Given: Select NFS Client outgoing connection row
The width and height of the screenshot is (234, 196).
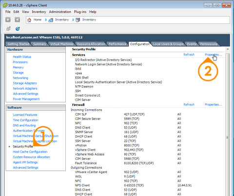Looking at the screenshot, I should pos(133,185).
